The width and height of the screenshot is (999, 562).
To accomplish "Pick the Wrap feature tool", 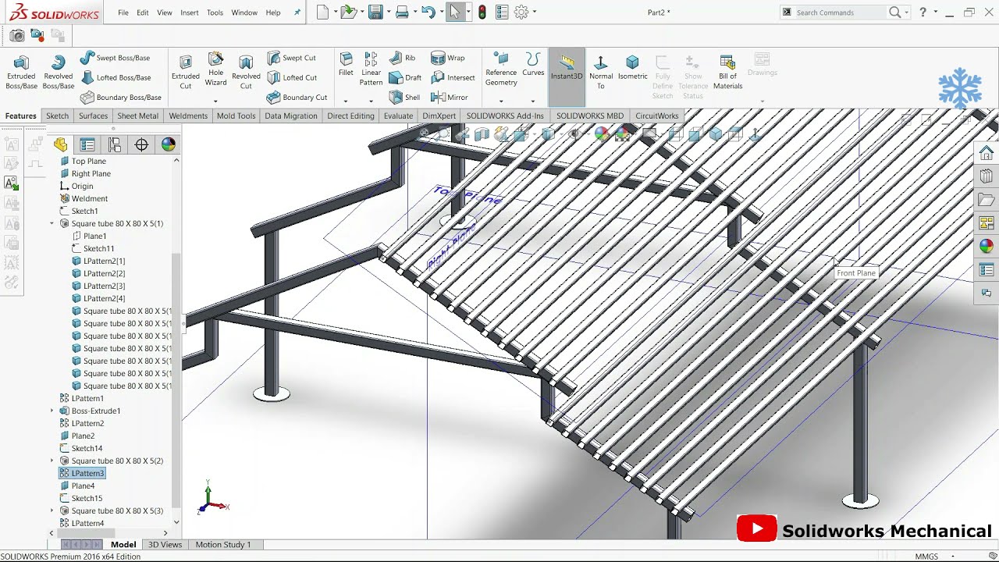I will coord(448,58).
